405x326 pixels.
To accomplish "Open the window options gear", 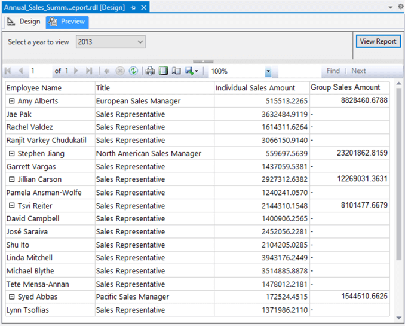I will click(x=401, y=7).
